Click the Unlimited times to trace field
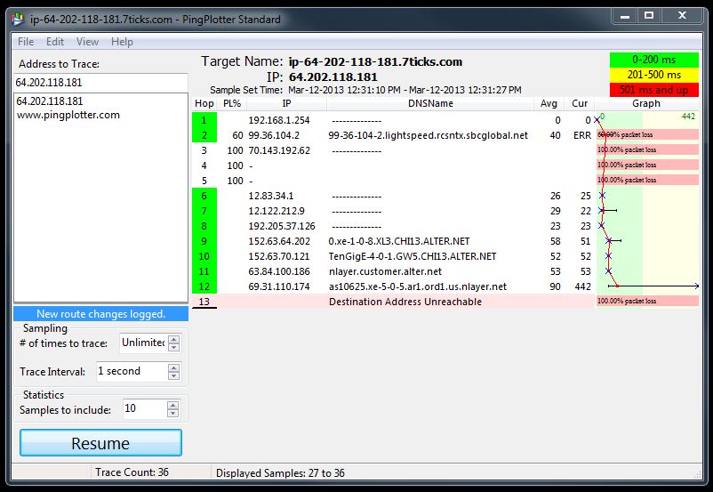This screenshot has height=492, width=713. point(144,343)
